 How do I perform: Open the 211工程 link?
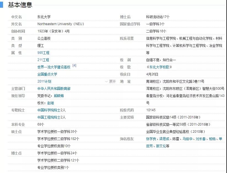pyautogui.click(x=43, y=60)
